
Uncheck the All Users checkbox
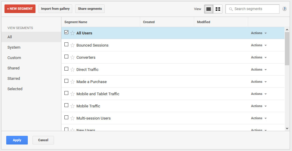coord(66,32)
